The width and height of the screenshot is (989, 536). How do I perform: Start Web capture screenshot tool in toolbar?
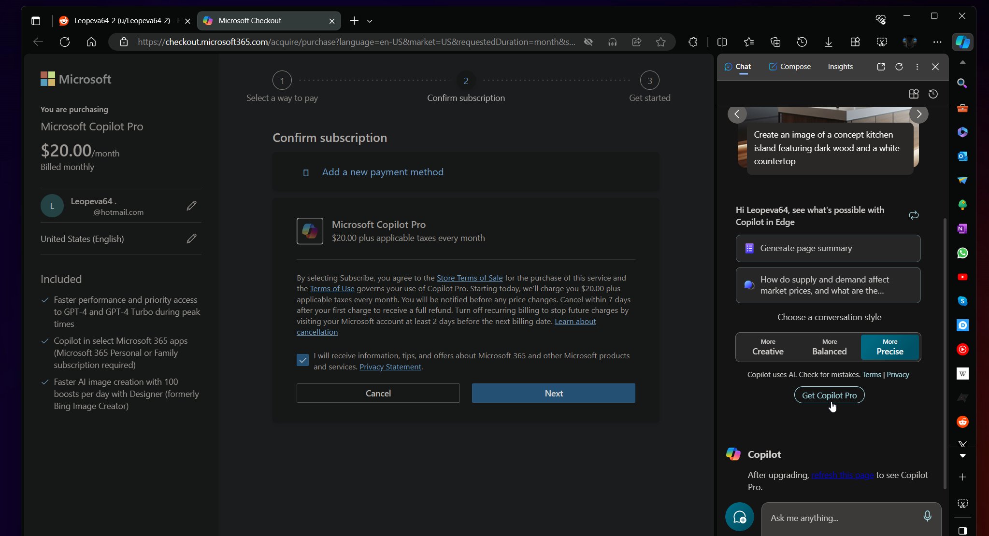click(882, 42)
